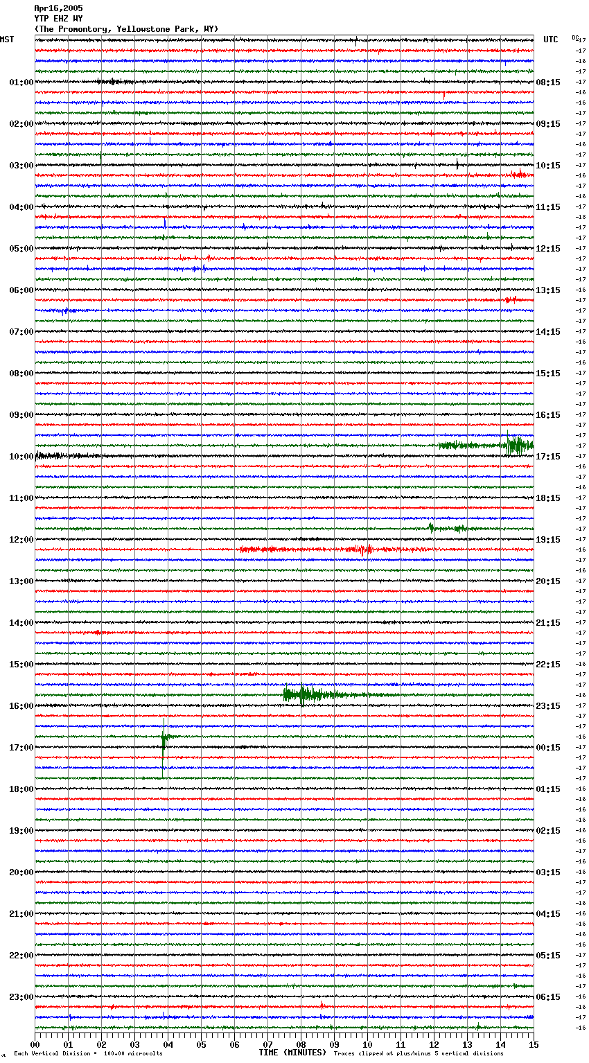The image size is (589, 1063).
Task: Select the 03:00 MST time label
Action: [x=21, y=166]
